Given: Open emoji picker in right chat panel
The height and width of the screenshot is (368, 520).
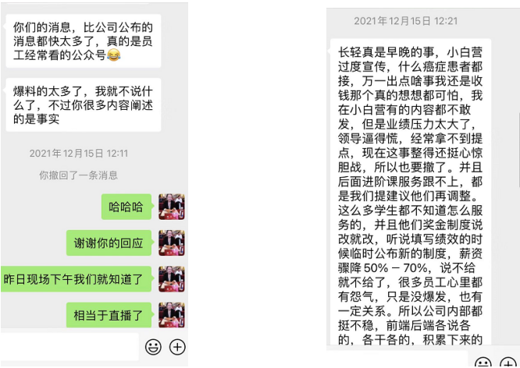Looking at the screenshot, I should 483,363.
